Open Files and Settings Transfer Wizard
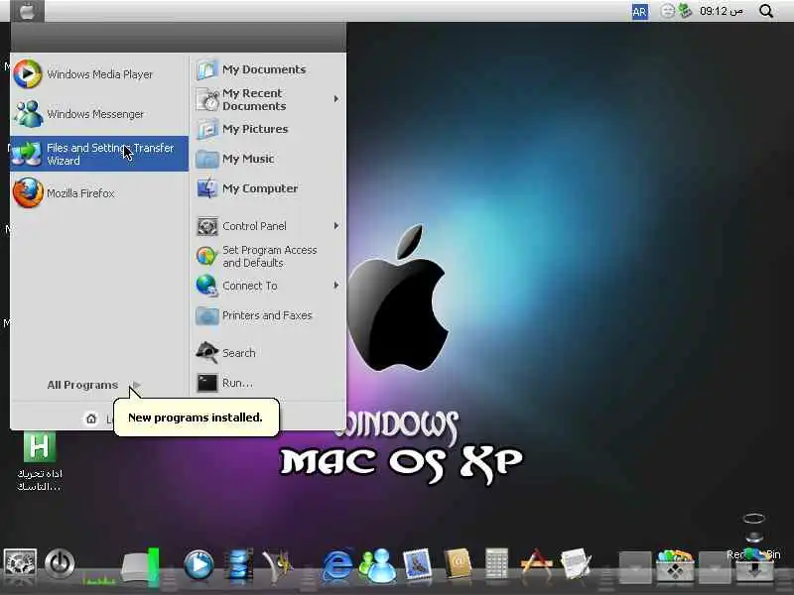794x595 pixels. 99,154
